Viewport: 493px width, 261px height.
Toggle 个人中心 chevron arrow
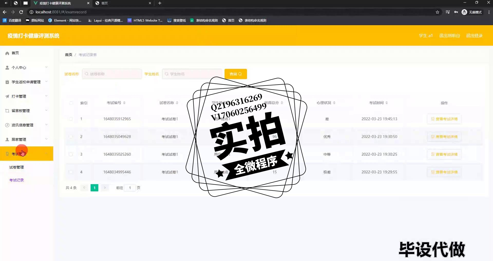coord(46,67)
